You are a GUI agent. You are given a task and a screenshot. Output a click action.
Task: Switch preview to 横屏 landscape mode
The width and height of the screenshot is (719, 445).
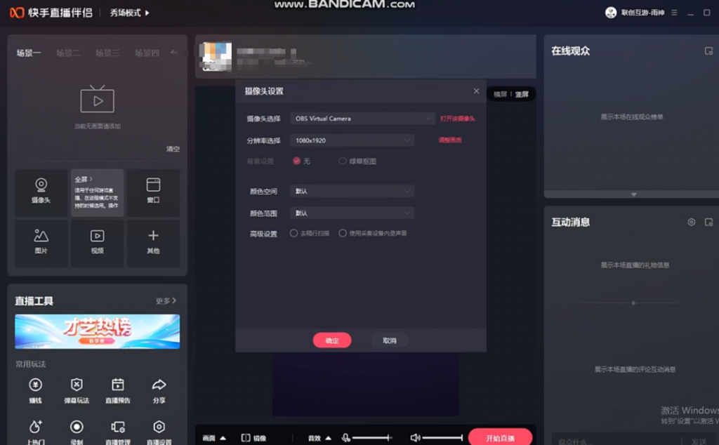(x=500, y=94)
